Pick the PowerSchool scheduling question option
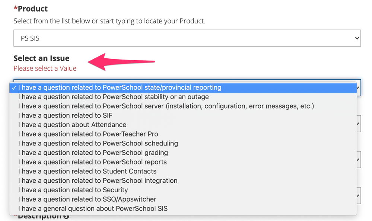The height and width of the screenshot is (221, 372). coord(98,144)
